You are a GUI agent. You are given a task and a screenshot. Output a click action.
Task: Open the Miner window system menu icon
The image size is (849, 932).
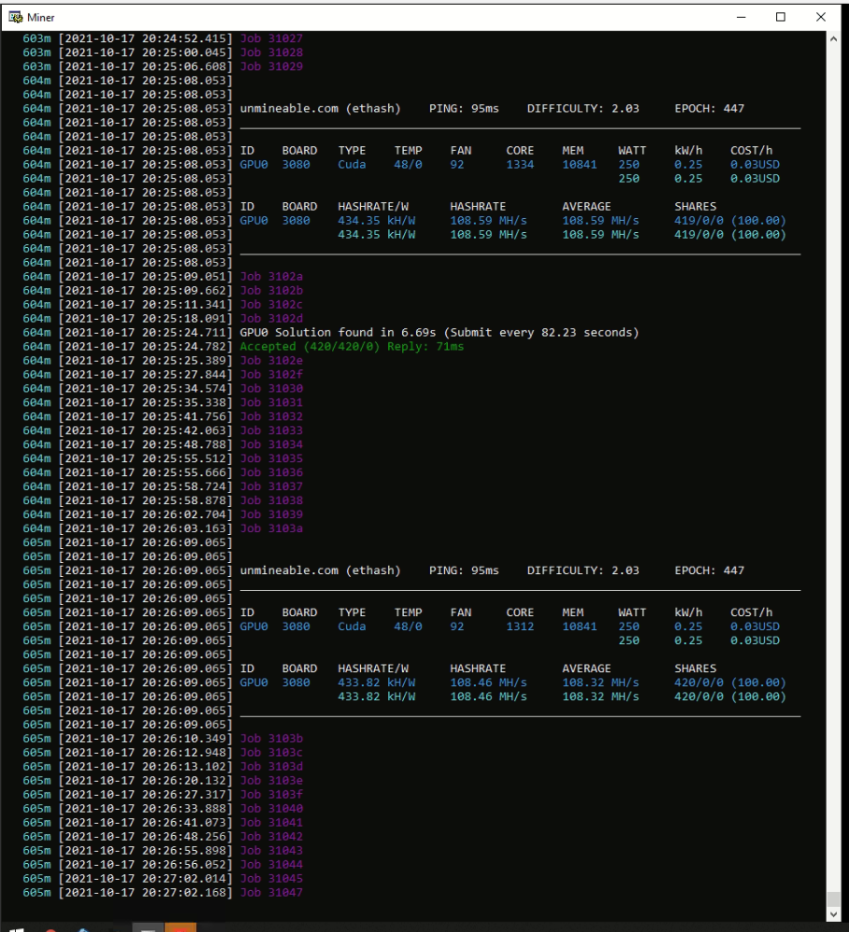(15, 17)
